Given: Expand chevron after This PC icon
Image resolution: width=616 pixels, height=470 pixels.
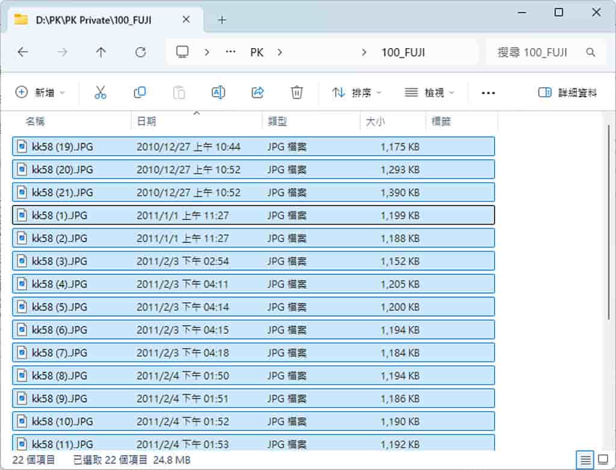Looking at the screenshot, I should [x=207, y=52].
